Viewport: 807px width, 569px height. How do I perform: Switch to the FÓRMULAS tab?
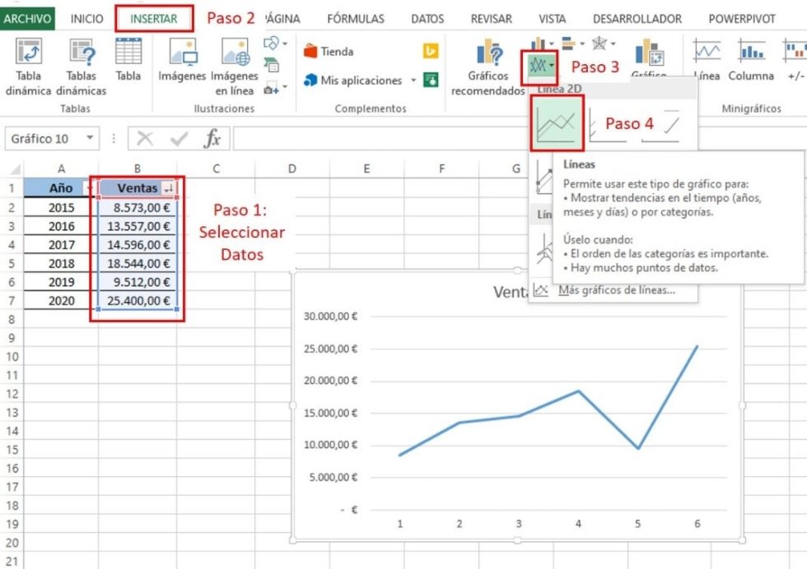point(356,19)
